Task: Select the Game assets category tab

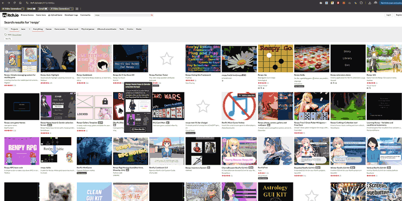Action: [x=60, y=29]
